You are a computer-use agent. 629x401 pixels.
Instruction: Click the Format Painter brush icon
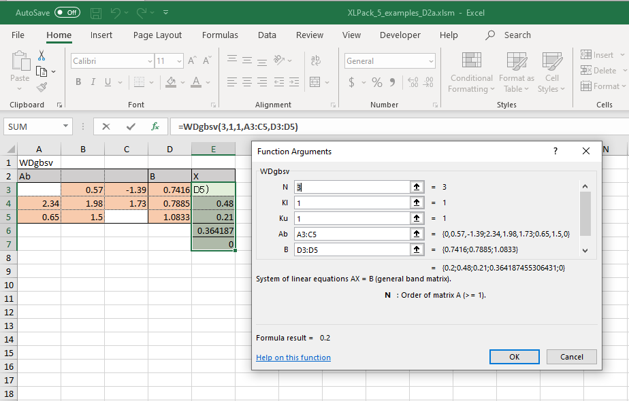click(x=42, y=87)
